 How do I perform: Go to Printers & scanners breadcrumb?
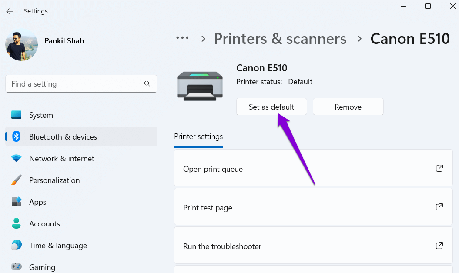[280, 39]
